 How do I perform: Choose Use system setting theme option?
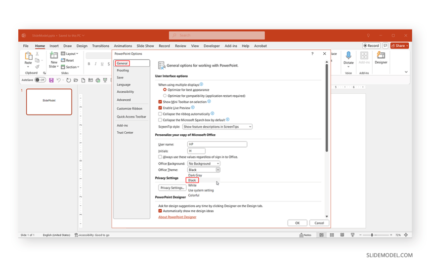pos(201,190)
